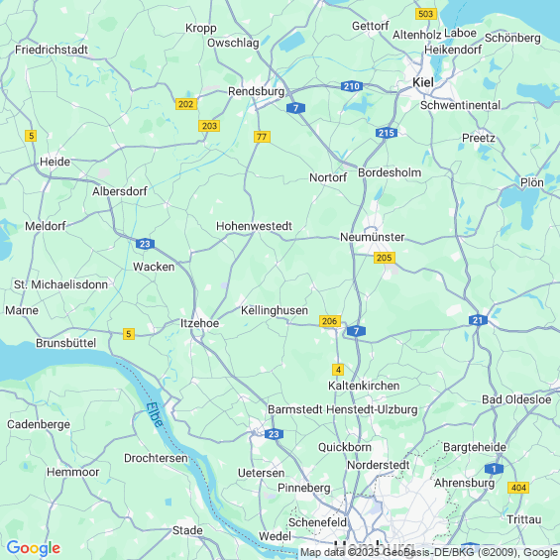Click the yellow 404 road marker
The image size is (560, 560).
[518, 487]
